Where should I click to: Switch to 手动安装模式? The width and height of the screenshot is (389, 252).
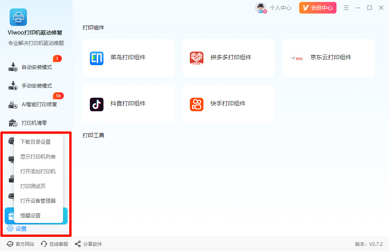tap(36, 86)
